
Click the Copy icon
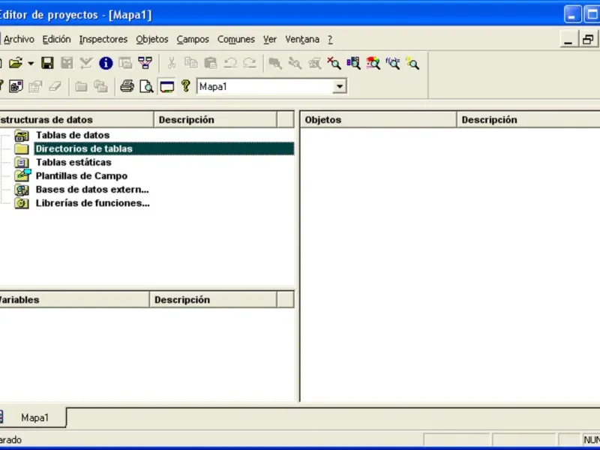point(191,63)
